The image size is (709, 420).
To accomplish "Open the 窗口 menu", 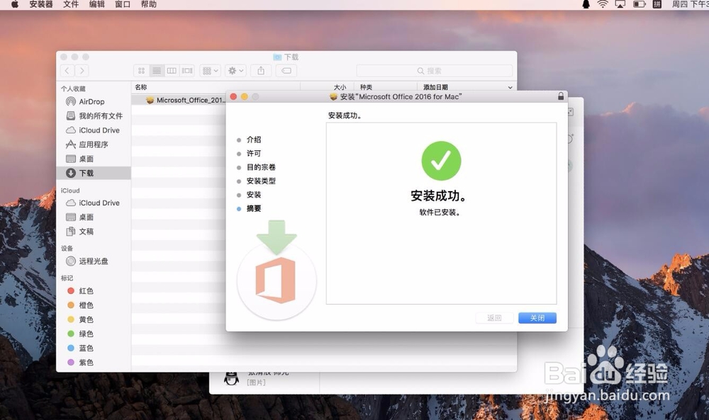I will pos(123,4).
